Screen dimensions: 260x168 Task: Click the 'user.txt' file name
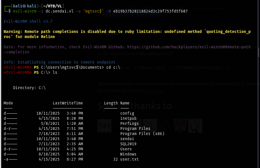pos(130,159)
